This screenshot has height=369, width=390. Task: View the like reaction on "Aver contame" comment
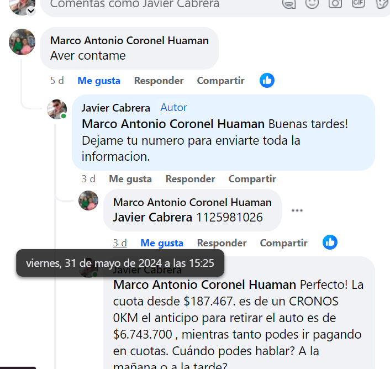(x=267, y=80)
